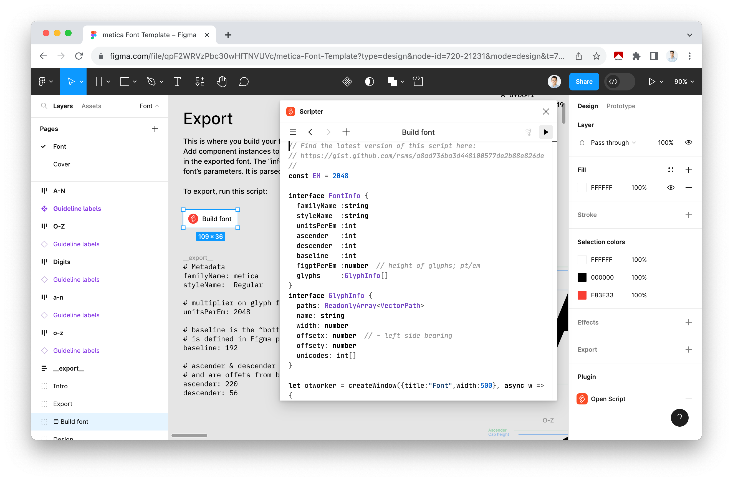Toggle the Dev Mode switch
Image resolution: width=733 pixels, height=481 pixels.
click(619, 81)
